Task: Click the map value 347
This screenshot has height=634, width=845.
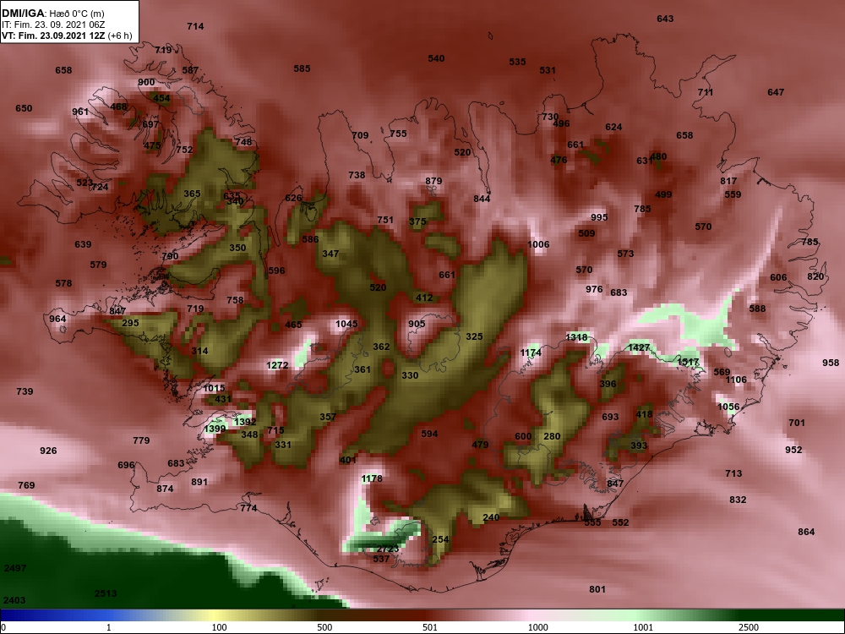Action: [330, 254]
